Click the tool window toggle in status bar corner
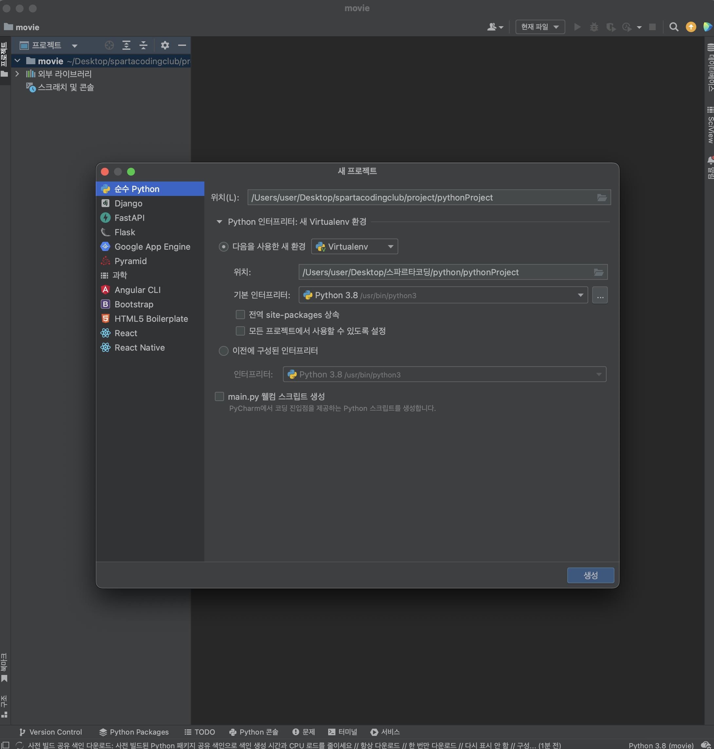Image resolution: width=714 pixels, height=749 pixels. pos(5,745)
